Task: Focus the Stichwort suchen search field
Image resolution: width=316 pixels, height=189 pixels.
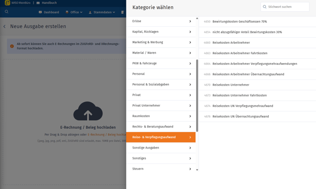Action: (288, 7)
